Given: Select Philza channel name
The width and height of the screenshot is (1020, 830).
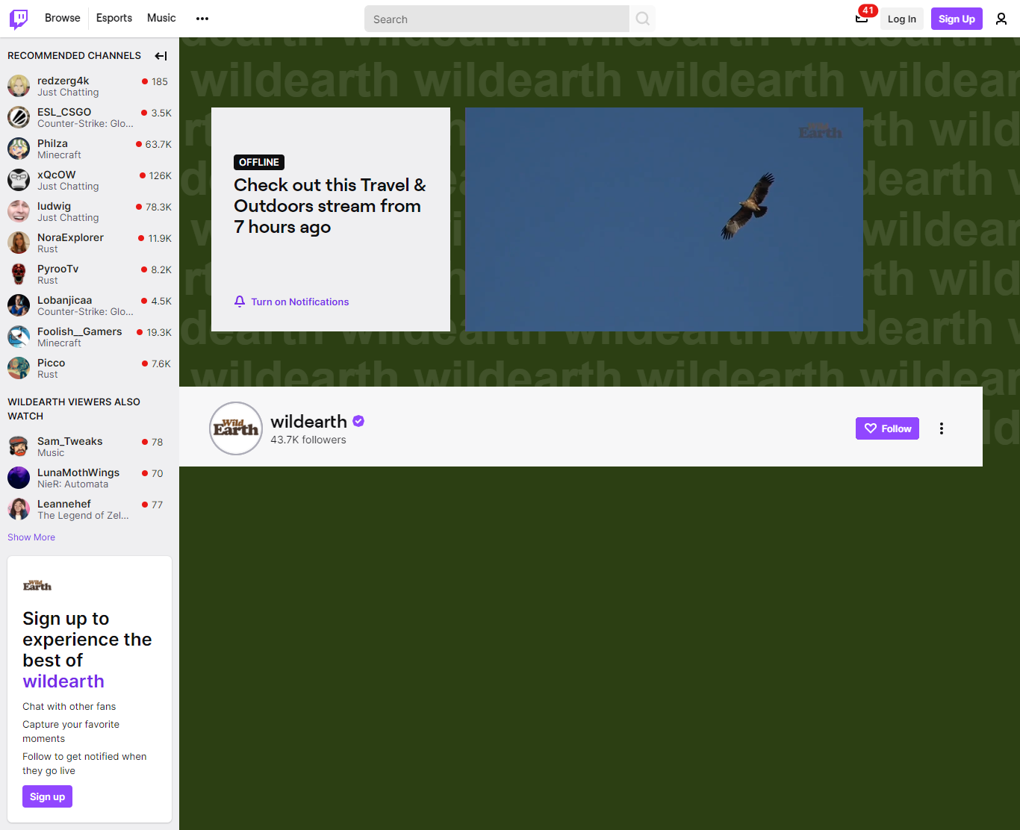Looking at the screenshot, I should (52, 143).
